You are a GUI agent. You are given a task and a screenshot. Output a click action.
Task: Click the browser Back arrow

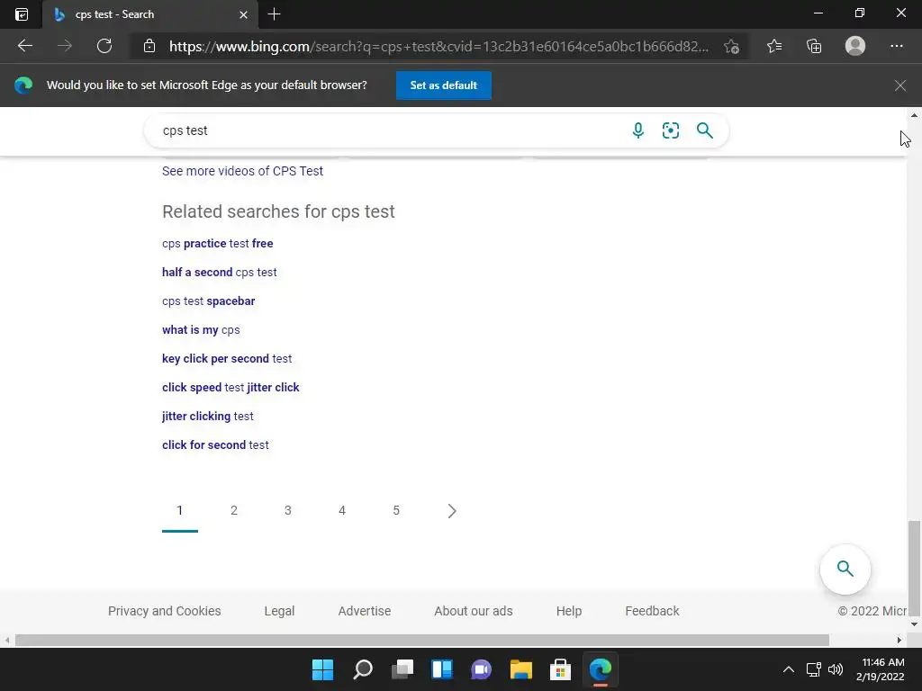(x=24, y=46)
